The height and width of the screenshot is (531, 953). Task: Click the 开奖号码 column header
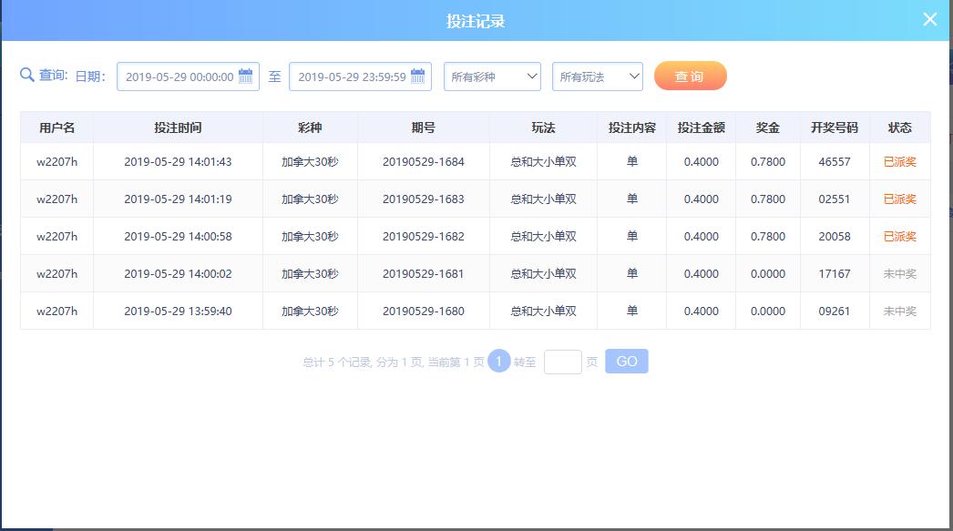835,128
